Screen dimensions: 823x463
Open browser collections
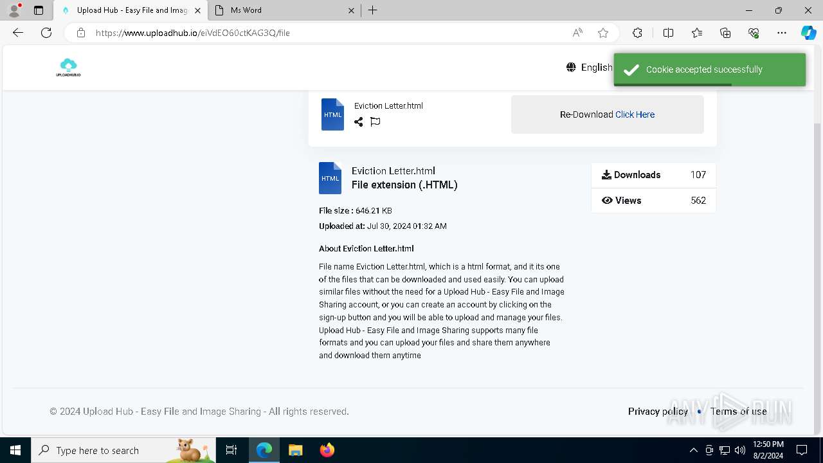[725, 33]
